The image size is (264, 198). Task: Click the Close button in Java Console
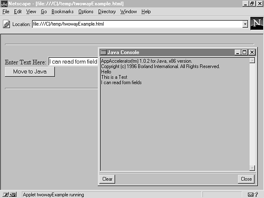246,179
